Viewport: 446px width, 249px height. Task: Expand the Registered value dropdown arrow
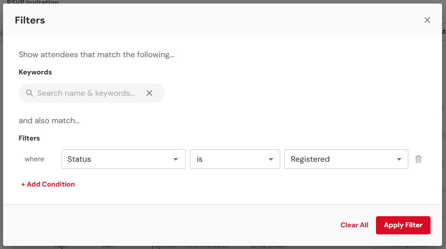399,159
